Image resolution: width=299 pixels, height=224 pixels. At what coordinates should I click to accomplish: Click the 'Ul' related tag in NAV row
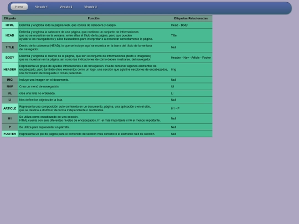tap(172, 86)
